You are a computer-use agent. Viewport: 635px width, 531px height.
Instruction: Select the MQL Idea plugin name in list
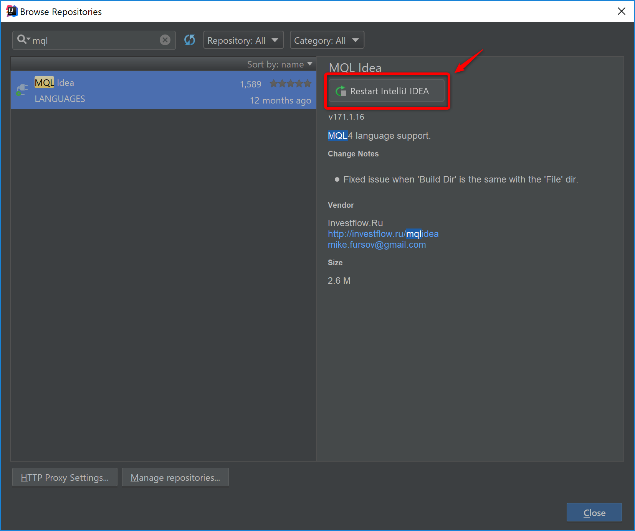55,83
